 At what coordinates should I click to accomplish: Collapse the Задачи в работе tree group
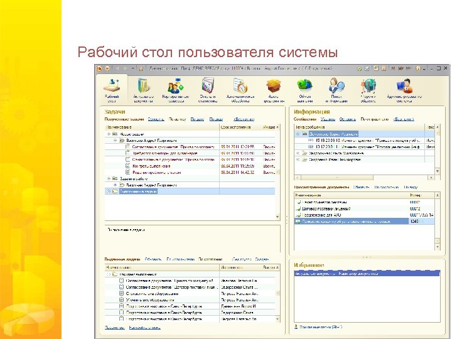tap(109, 179)
